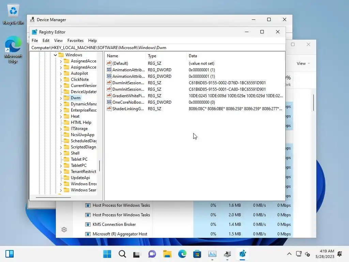Select the NcsiUwpApp folder icon
This screenshot has height=262, width=349.
(66, 134)
